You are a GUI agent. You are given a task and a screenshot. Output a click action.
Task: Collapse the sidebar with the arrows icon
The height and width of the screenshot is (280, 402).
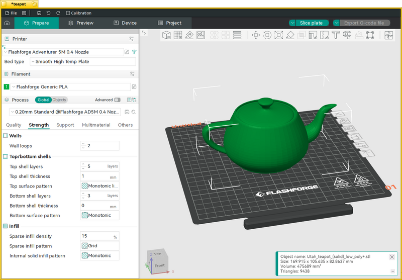[144, 33]
